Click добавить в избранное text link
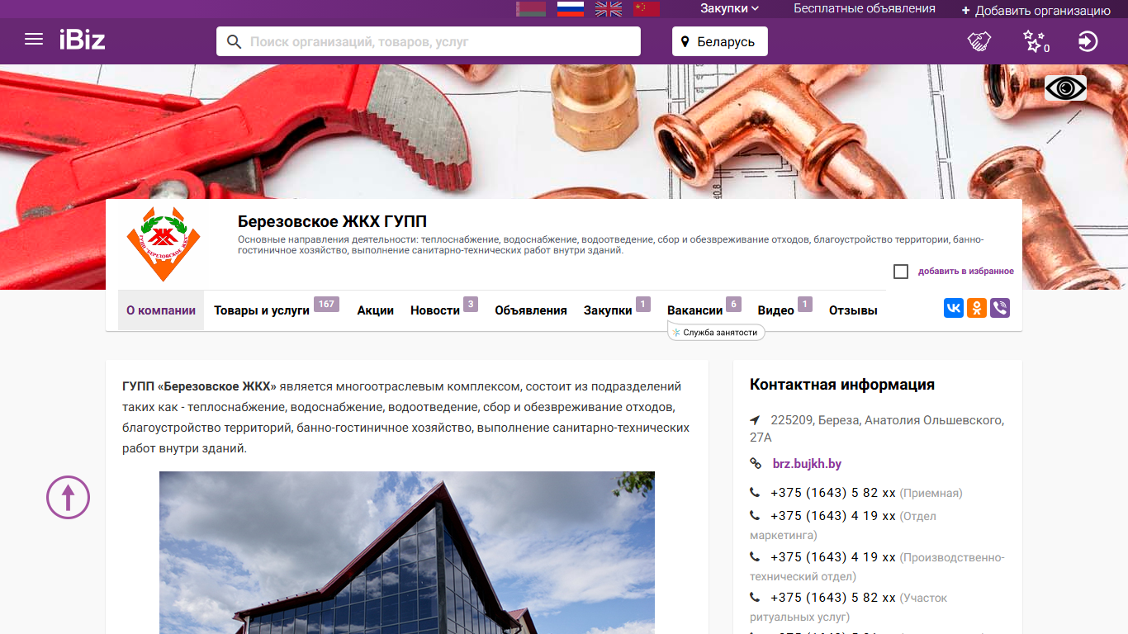Screen dimensions: 1128x634 [x=966, y=272]
